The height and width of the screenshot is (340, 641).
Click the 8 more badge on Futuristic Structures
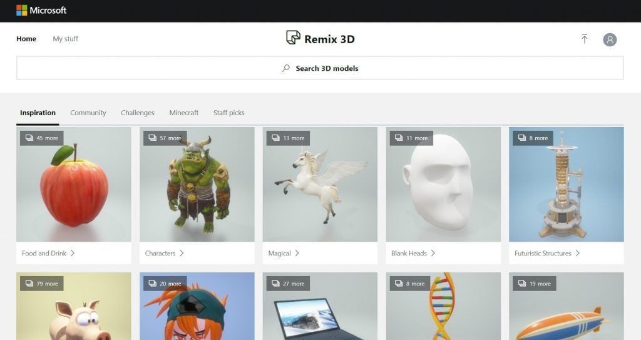(x=534, y=138)
